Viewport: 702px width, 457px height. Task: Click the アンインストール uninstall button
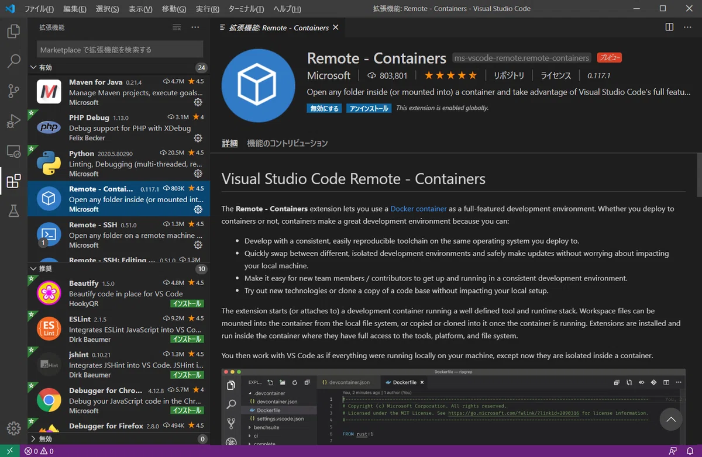tap(369, 108)
